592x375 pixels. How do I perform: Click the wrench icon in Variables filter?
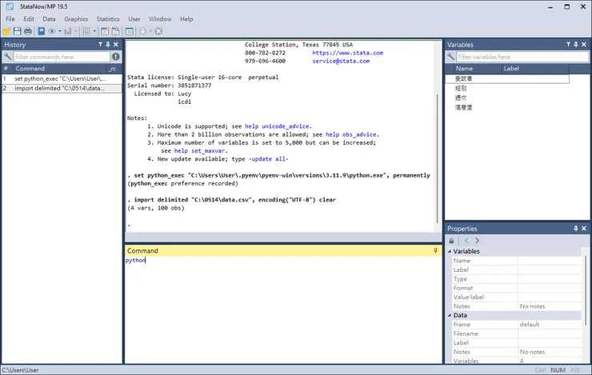[x=450, y=57]
